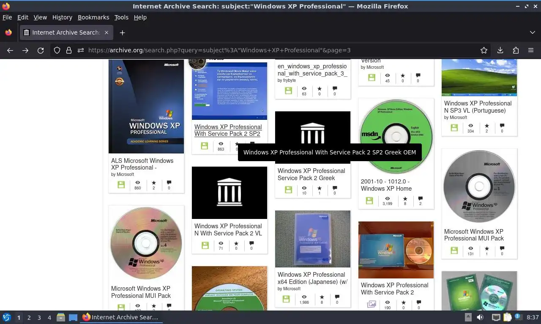Click the Windows XP x64 Edition Japanese photo thumbnail
The width and height of the screenshot is (541, 324).
[313, 239]
